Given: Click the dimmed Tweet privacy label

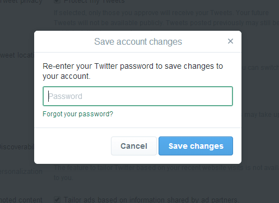Looking at the screenshot, I should tap(21, 2).
